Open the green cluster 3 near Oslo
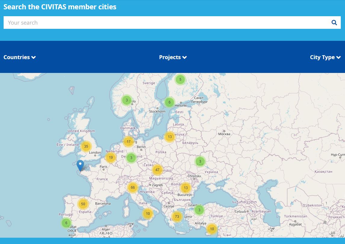345x244 pixels. 126,100
